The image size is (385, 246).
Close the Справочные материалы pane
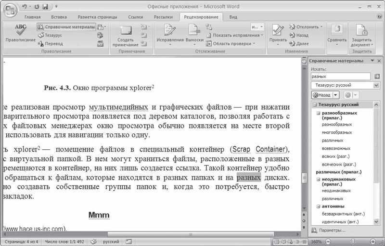[379, 61]
